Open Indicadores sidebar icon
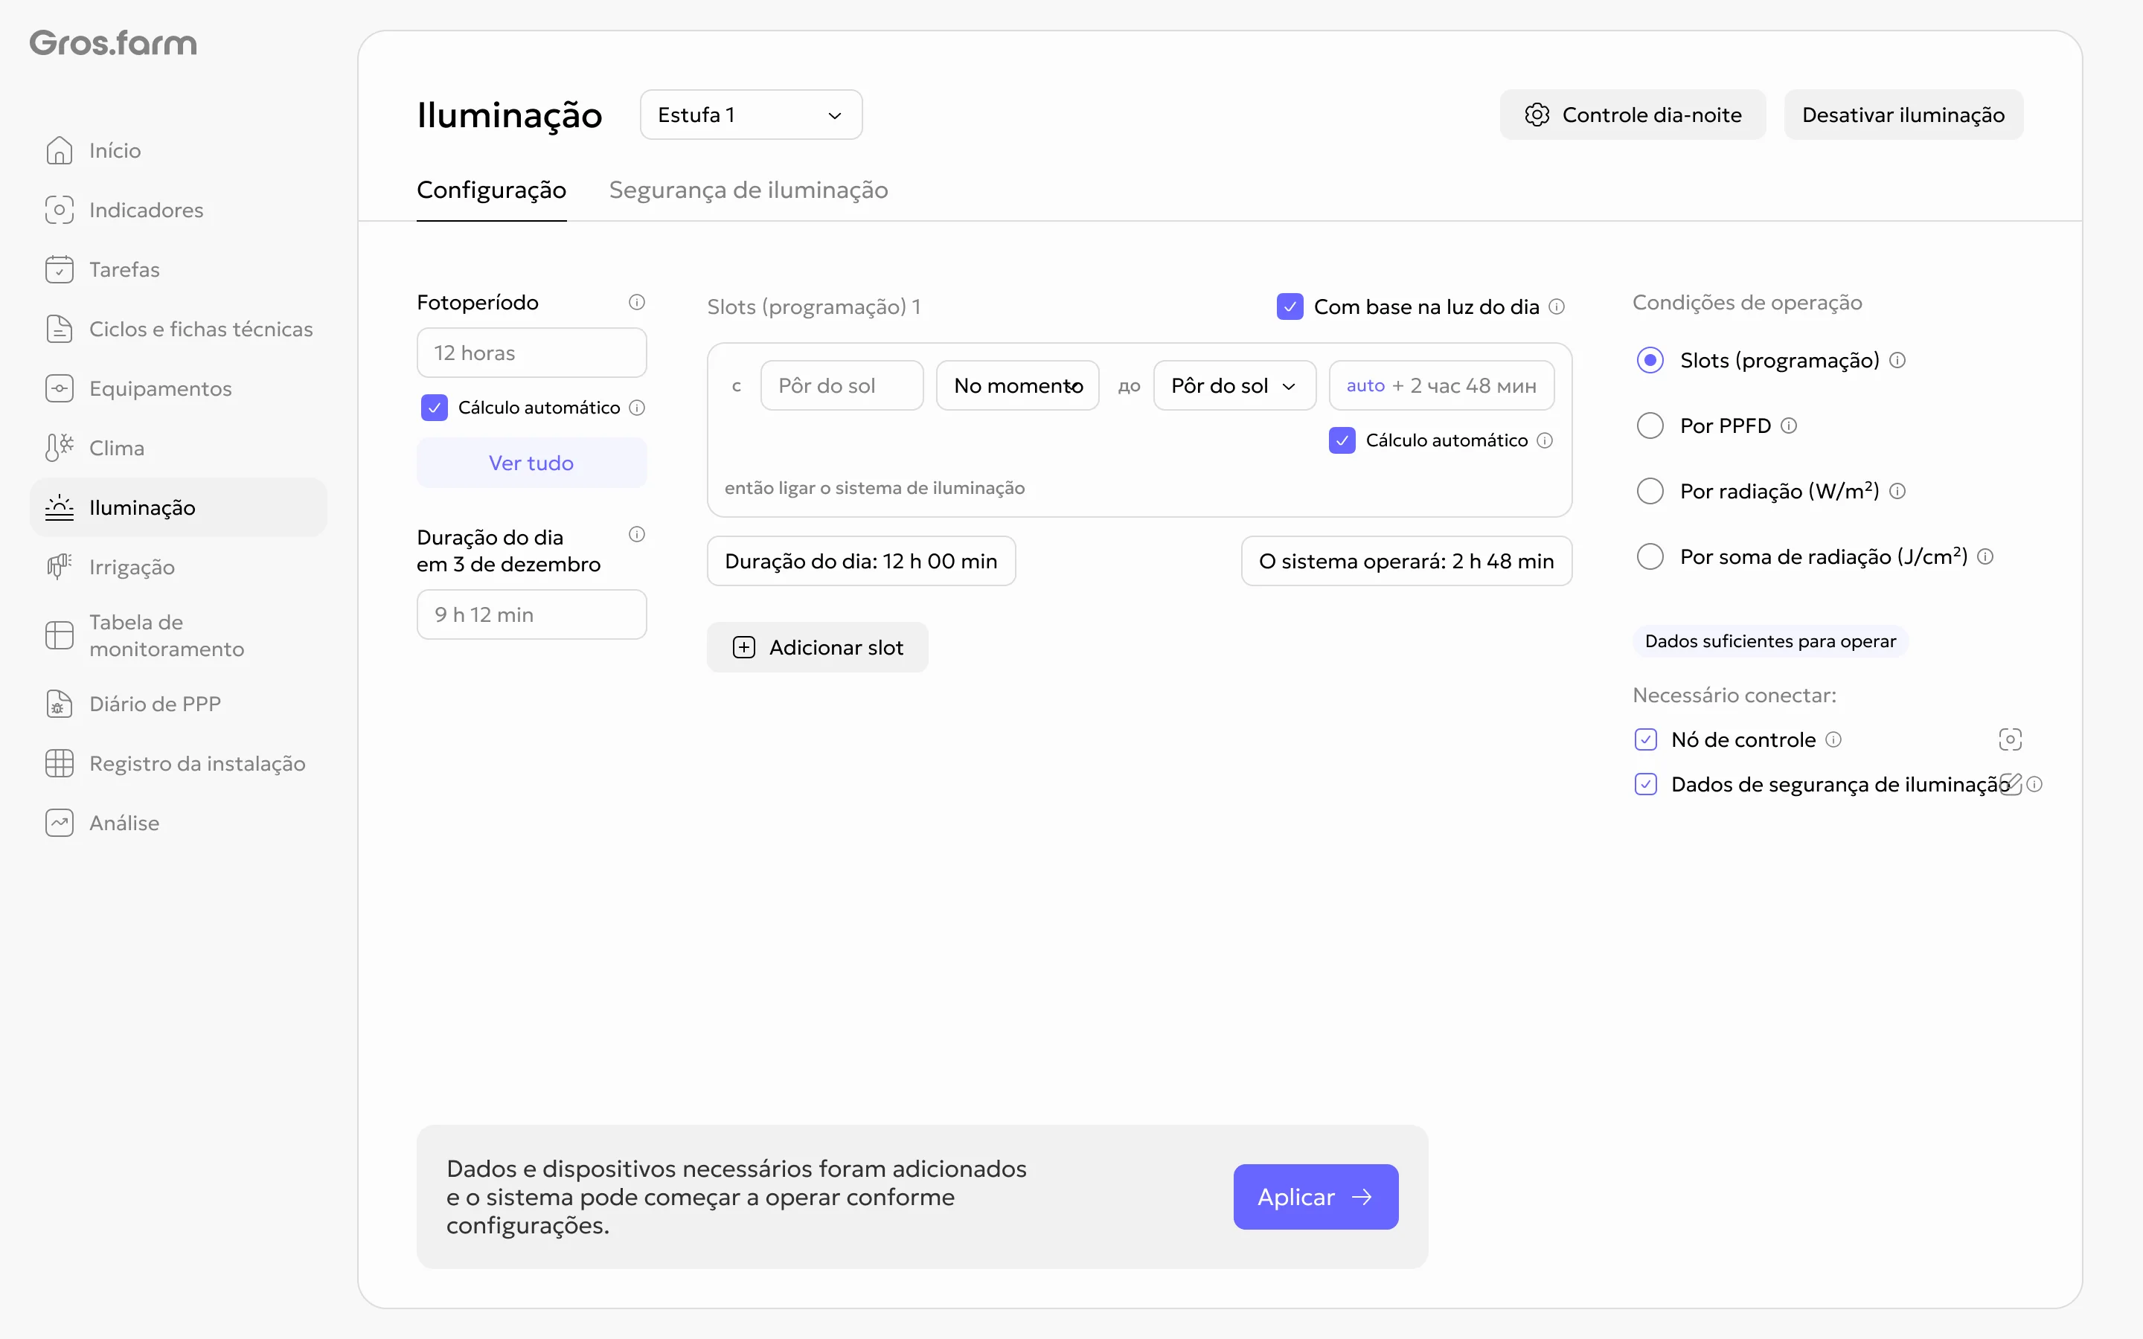2143x1339 pixels. pos(60,210)
